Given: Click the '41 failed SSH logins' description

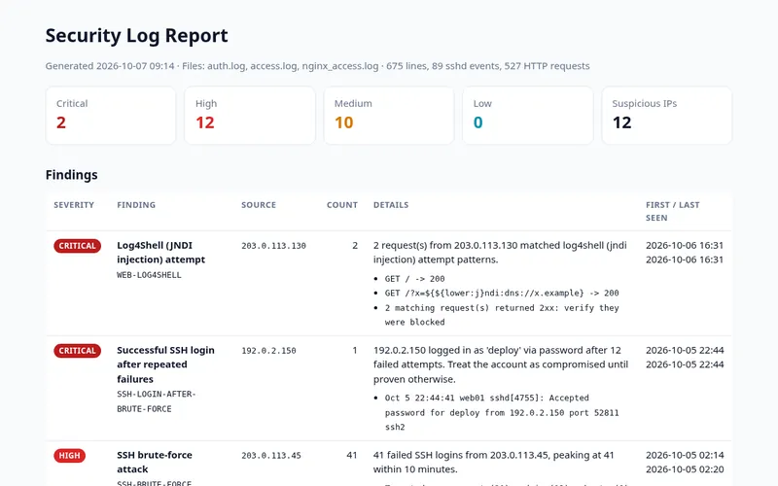Looking at the screenshot, I should 494,463.
